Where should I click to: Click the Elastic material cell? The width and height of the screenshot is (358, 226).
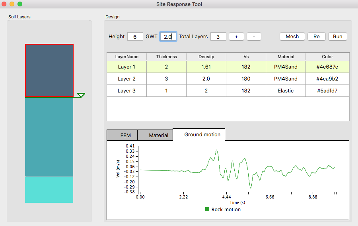[x=286, y=90]
